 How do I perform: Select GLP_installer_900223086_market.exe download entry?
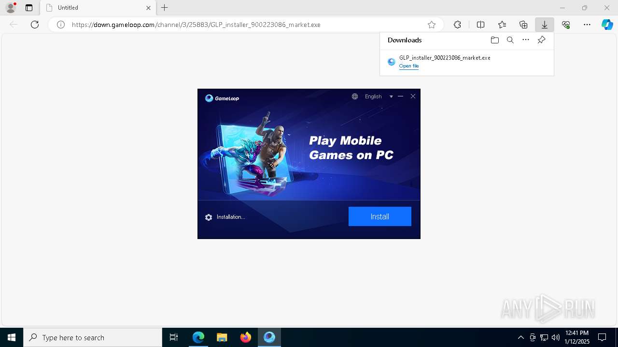pyautogui.click(x=466, y=61)
